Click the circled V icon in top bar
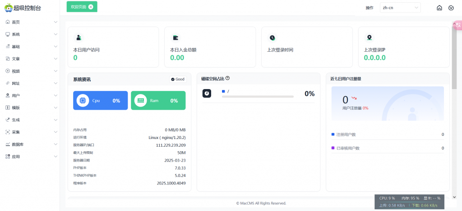The height and width of the screenshot is (211, 462). pyautogui.click(x=451, y=8)
